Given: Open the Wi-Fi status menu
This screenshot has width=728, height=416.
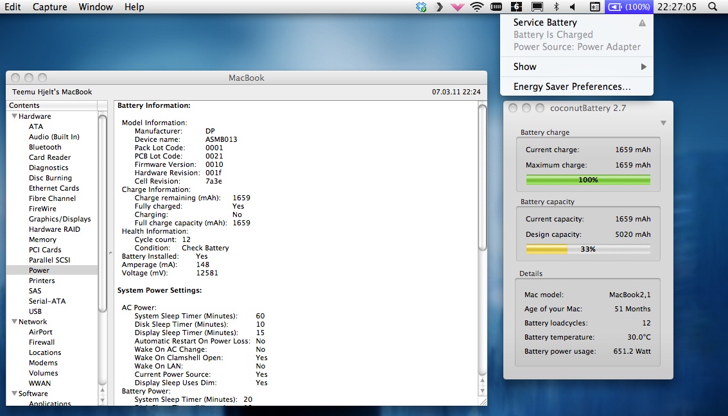Looking at the screenshot, I should click(476, 7).
